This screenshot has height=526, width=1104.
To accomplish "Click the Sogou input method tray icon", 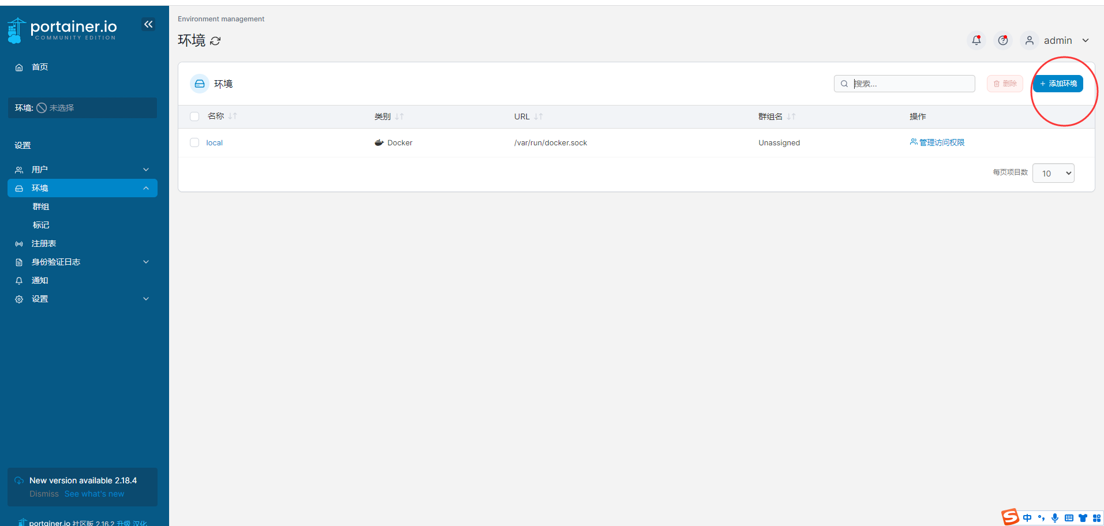I will (1010, 517).
